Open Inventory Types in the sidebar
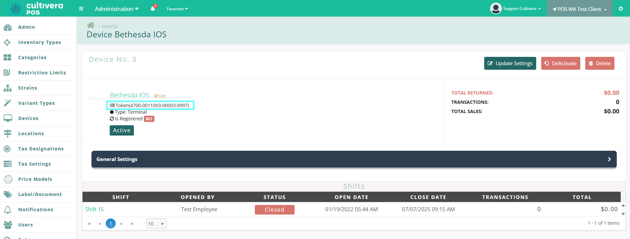This screenshot has height=239, width=630. click(39, 42)
